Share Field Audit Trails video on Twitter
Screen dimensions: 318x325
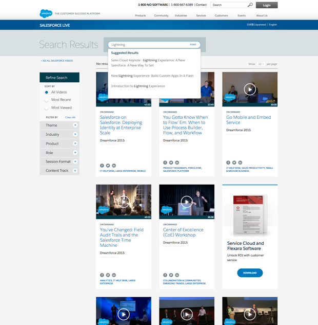(x=108, y=275)
